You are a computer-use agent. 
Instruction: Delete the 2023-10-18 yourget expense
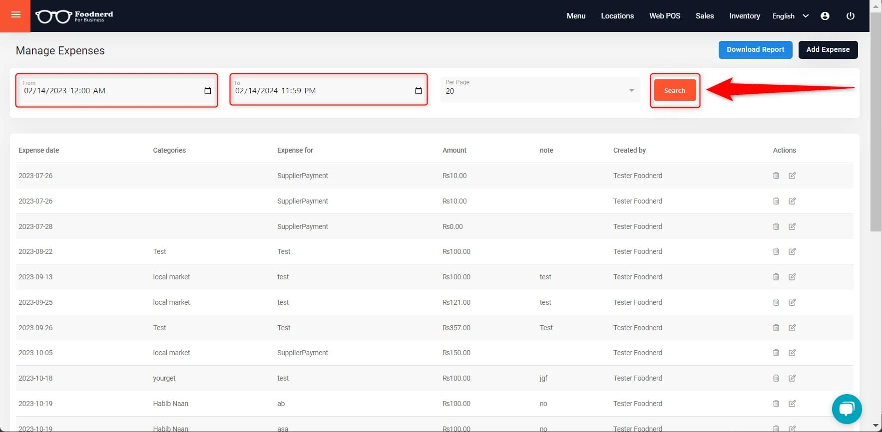tap(776, 378)
